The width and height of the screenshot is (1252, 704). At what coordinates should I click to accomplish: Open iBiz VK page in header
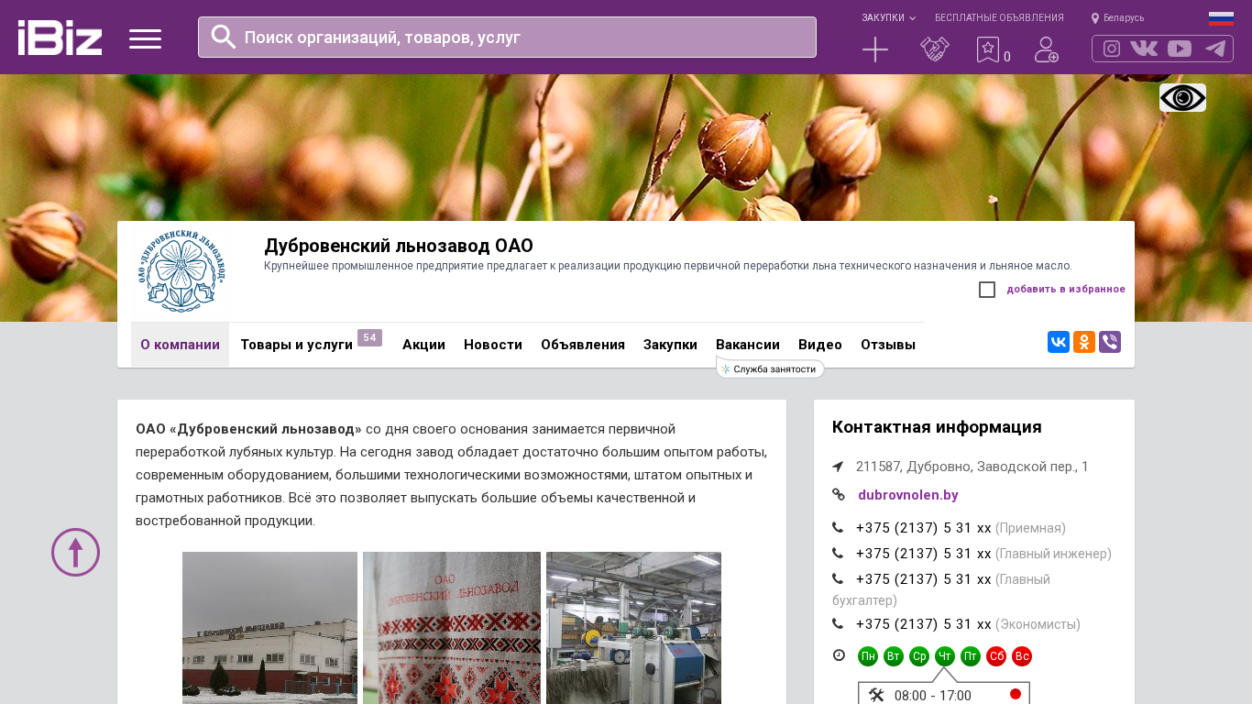[1144, 49]
